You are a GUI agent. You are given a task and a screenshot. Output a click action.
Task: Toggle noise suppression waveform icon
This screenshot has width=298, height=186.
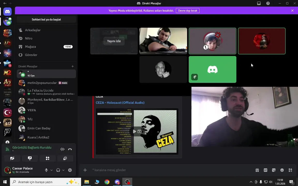click(62, 149)
